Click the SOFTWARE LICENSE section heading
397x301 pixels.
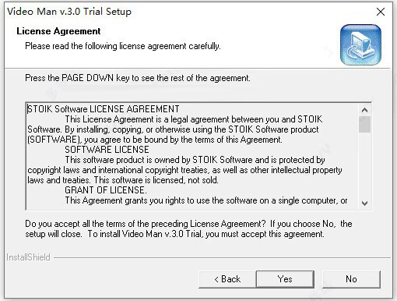107,150
